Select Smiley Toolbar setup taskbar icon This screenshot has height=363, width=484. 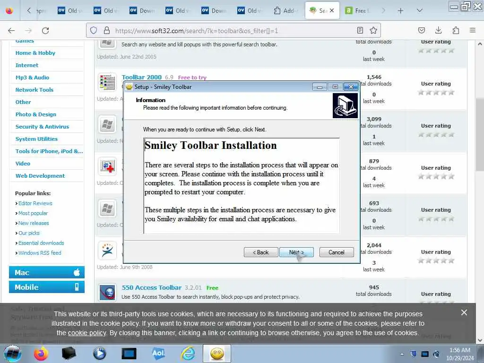click(216, 354)
